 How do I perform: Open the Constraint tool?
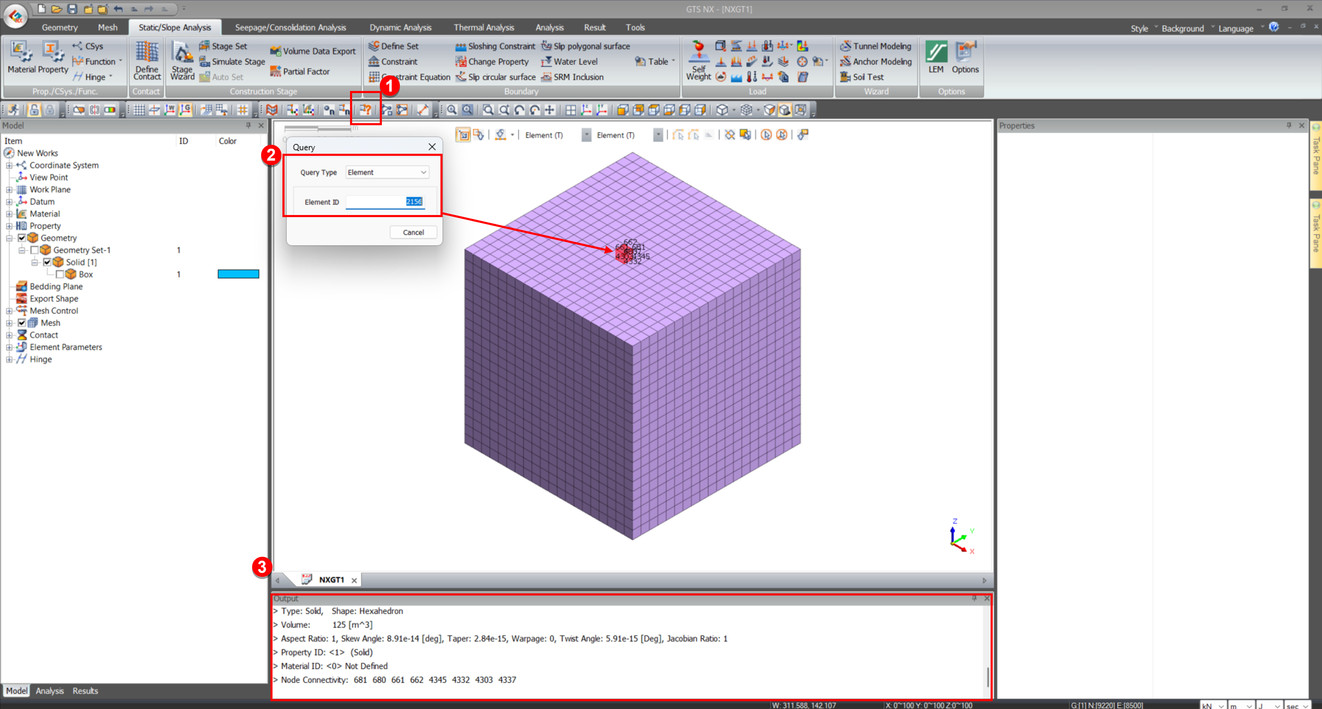393,62
